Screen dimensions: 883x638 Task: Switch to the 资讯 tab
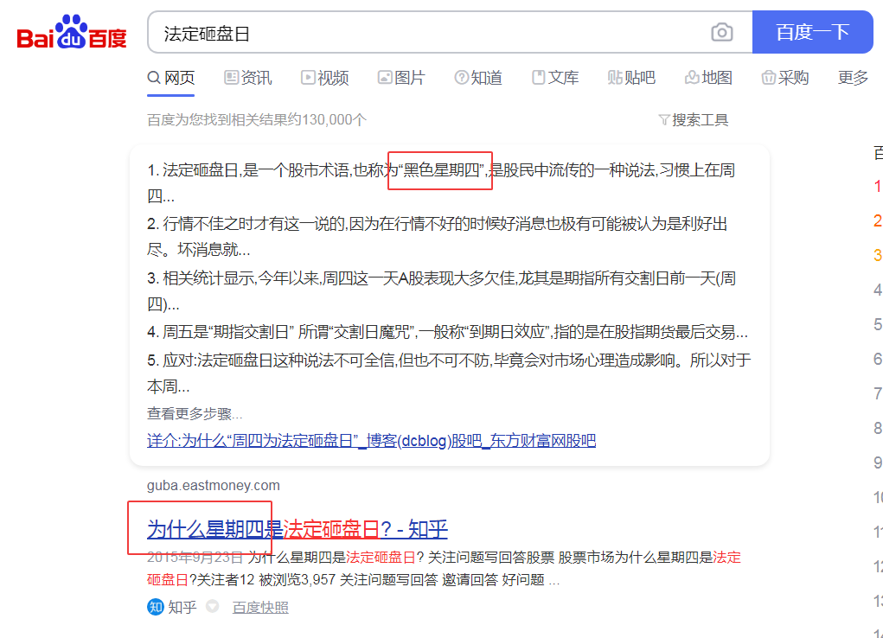pos(248,77)
